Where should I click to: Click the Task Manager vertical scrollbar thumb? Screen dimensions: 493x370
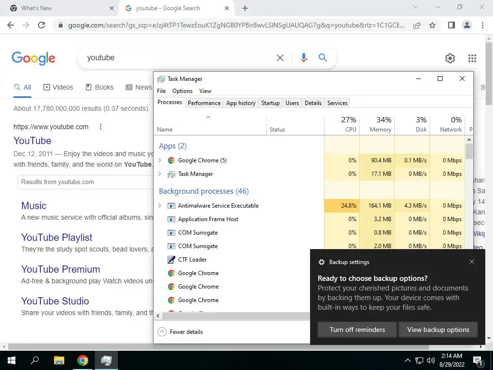(469, 151)
